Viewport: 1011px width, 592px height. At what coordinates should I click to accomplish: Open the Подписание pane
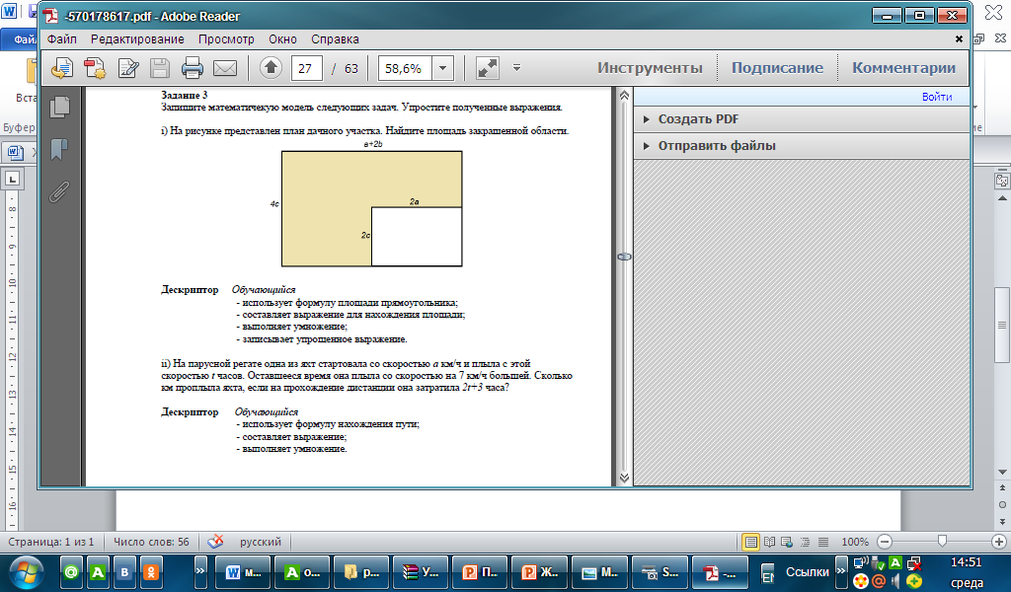[777, 68]
